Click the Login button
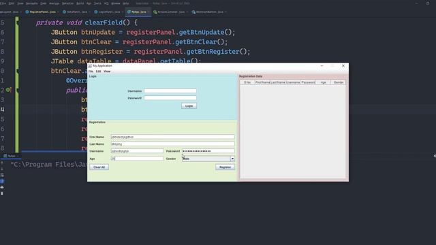 tap(189, 106)
